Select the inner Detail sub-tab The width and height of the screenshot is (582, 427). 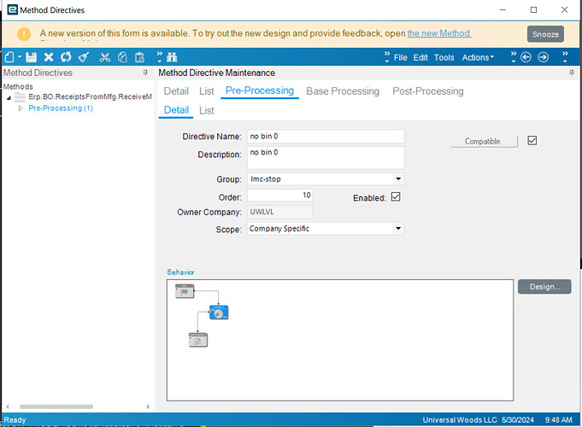point(176,110)
